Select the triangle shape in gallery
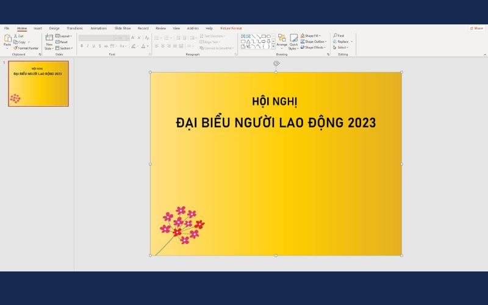The width and height of the screenshot is (488, 305). point(248,41)
